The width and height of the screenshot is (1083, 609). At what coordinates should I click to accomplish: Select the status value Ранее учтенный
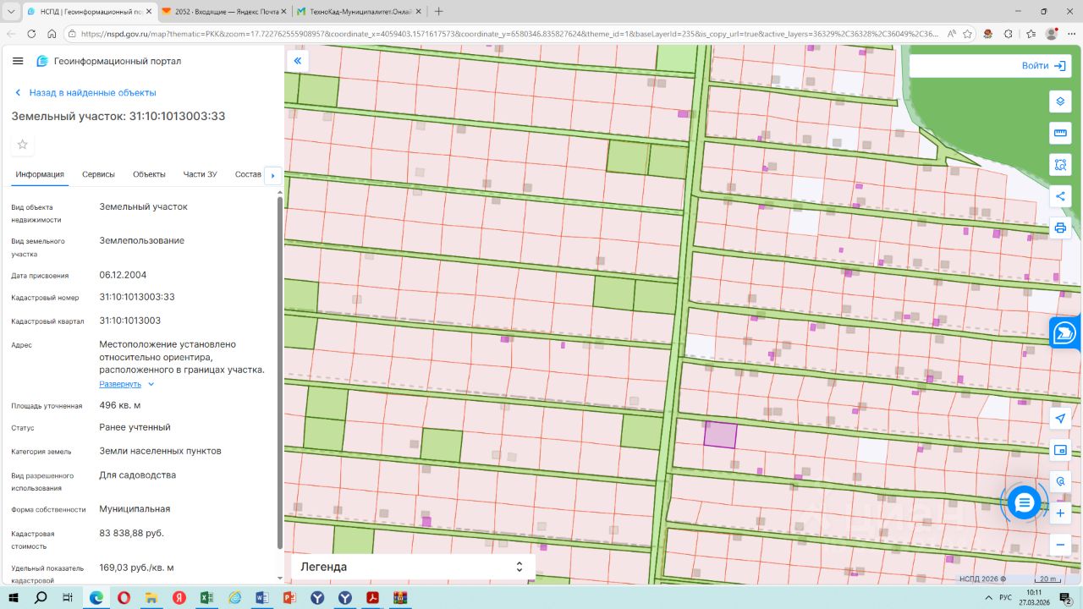135,427
